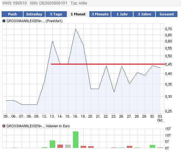The image size is (181, 152).
Task: Click the red volume legend swatch
Action: (x=4, y=126)
